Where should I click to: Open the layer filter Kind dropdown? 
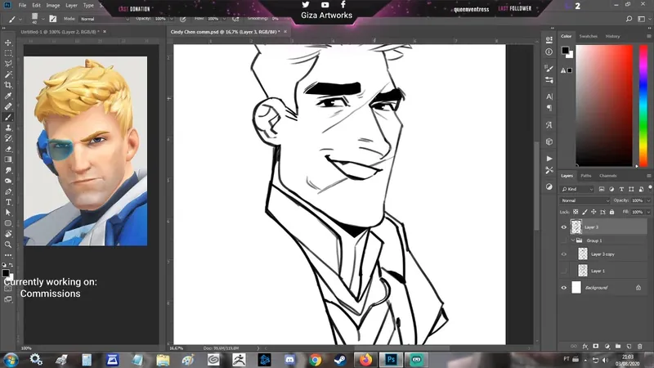click(577, 190)
